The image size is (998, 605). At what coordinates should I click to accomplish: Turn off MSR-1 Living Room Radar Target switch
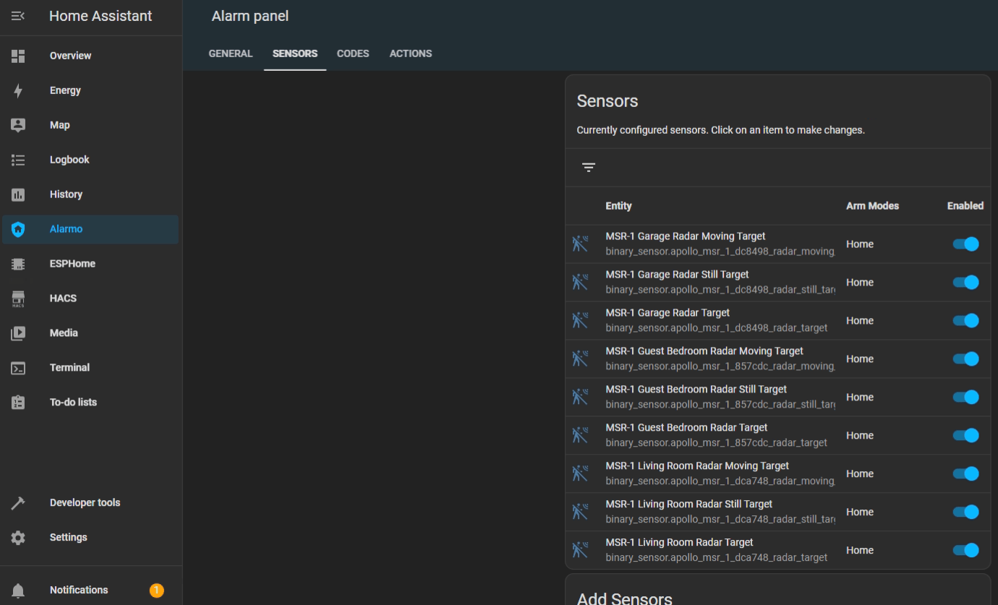(x=965, y=551)
